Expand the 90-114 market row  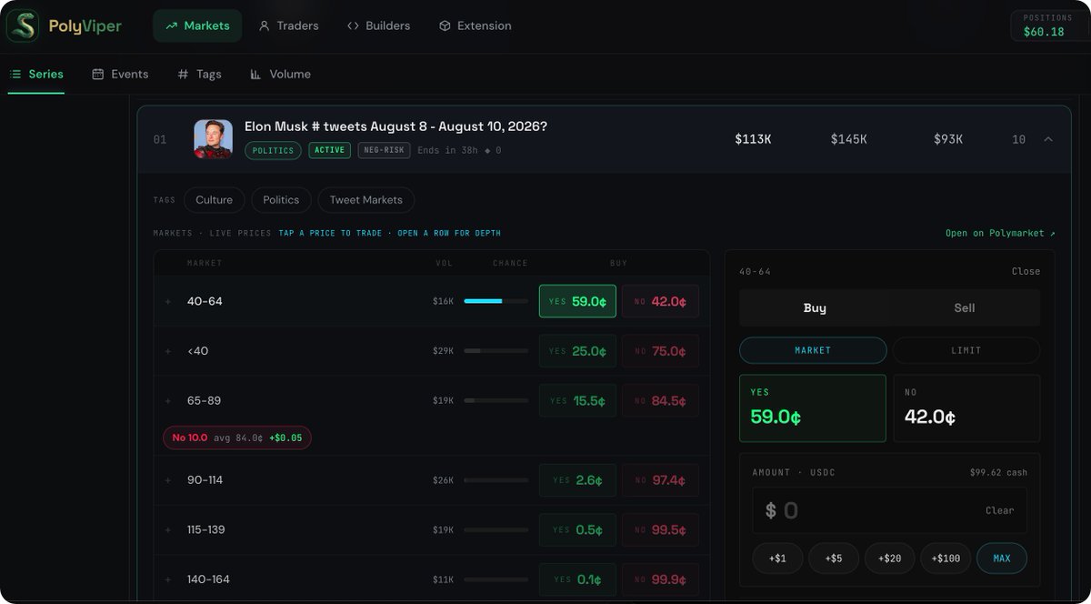167,480
